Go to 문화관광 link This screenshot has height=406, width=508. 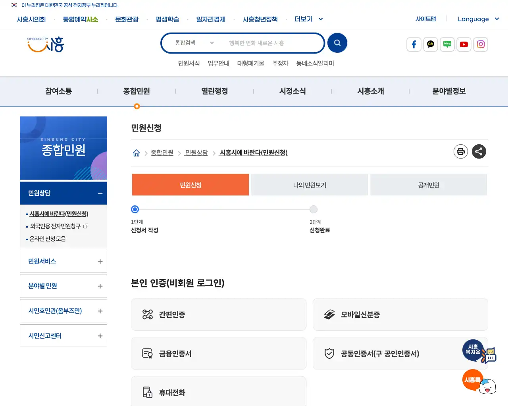[127, 19]
